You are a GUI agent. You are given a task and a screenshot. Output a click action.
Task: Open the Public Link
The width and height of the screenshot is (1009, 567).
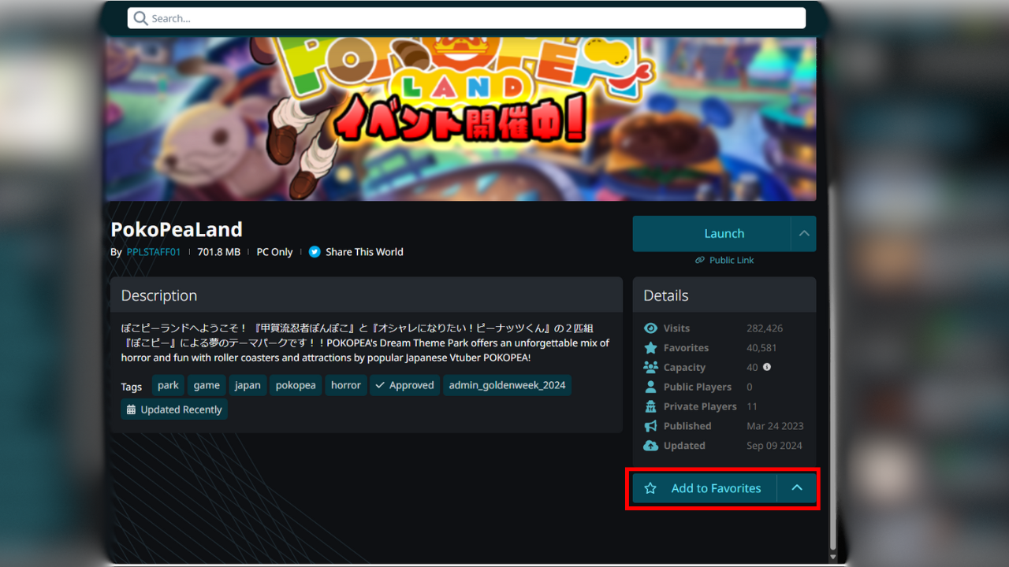pos(732,260)
